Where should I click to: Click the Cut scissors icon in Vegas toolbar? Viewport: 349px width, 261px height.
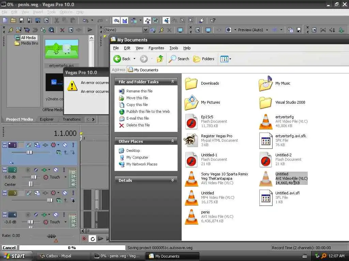57,21
